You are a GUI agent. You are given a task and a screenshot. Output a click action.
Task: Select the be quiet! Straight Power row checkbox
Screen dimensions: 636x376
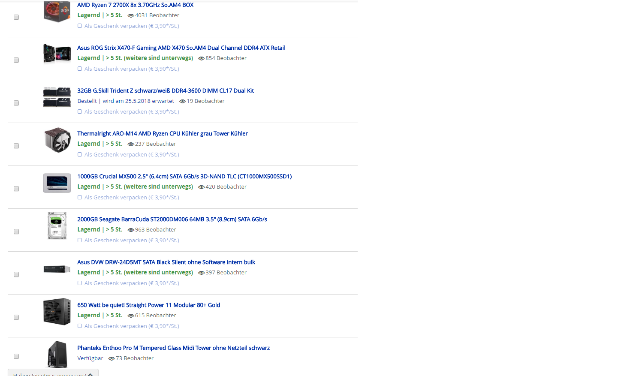[x=16, y=317]
